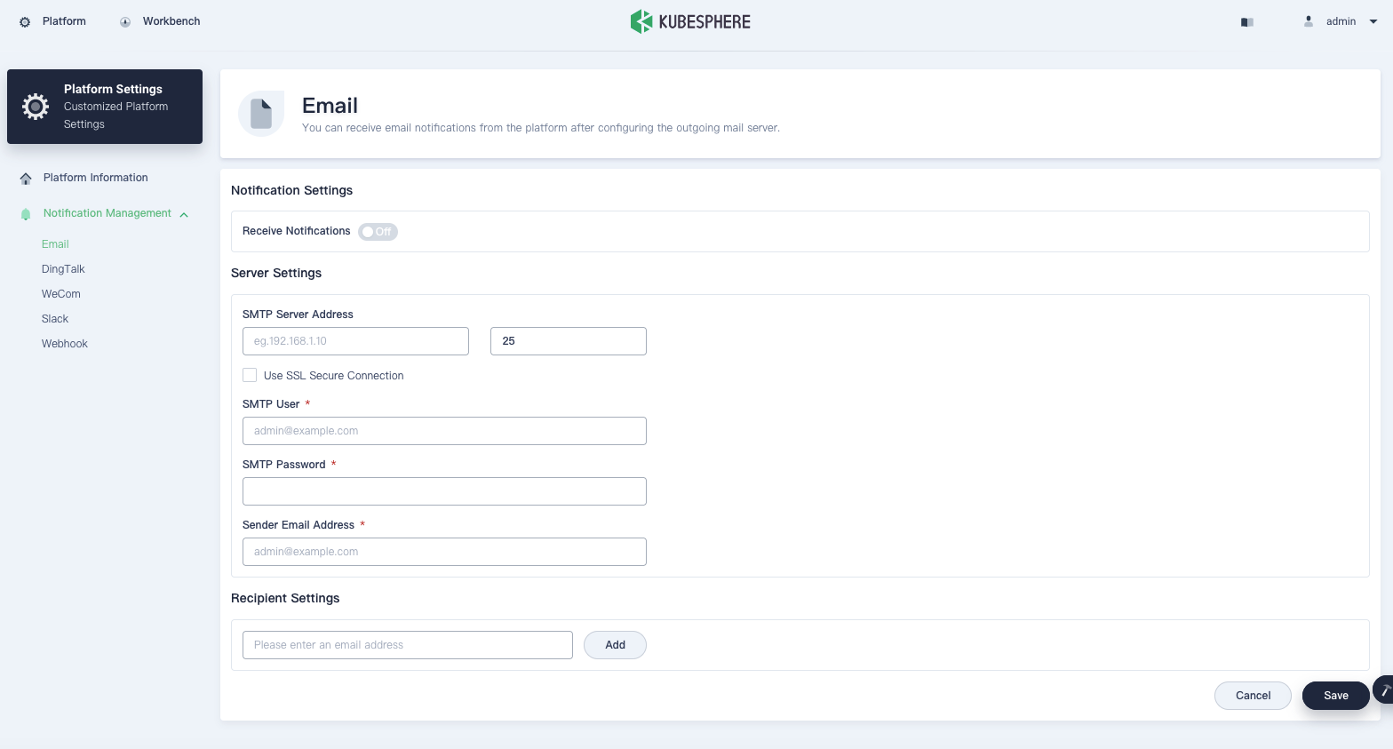
Task: Click the Platform Information home icon
Action: 26,179
